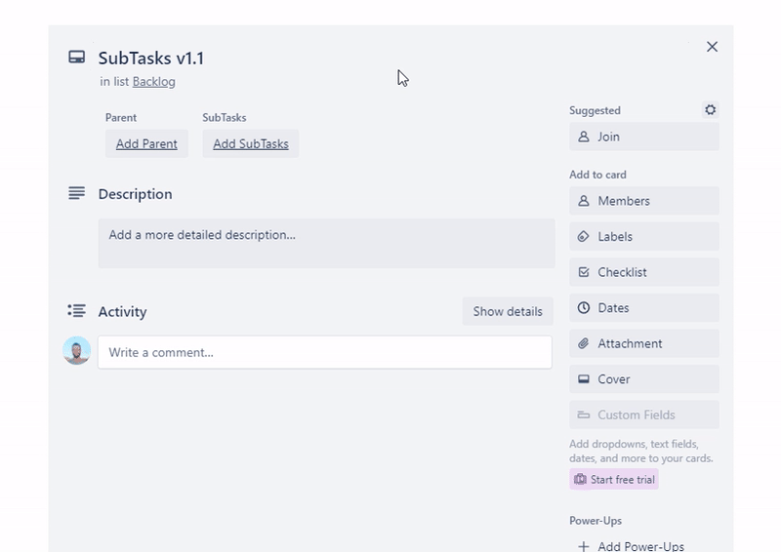Click the Description lines icon
Screen dimensions: 781x552
pos(76,193)
